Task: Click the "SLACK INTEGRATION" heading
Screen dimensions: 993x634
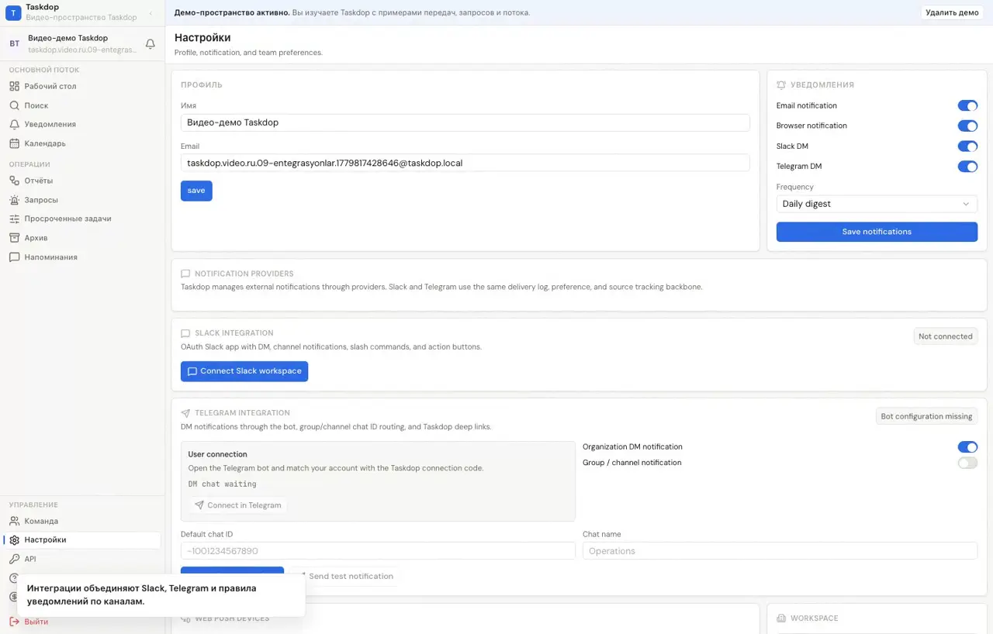Action: coord(234,333)
